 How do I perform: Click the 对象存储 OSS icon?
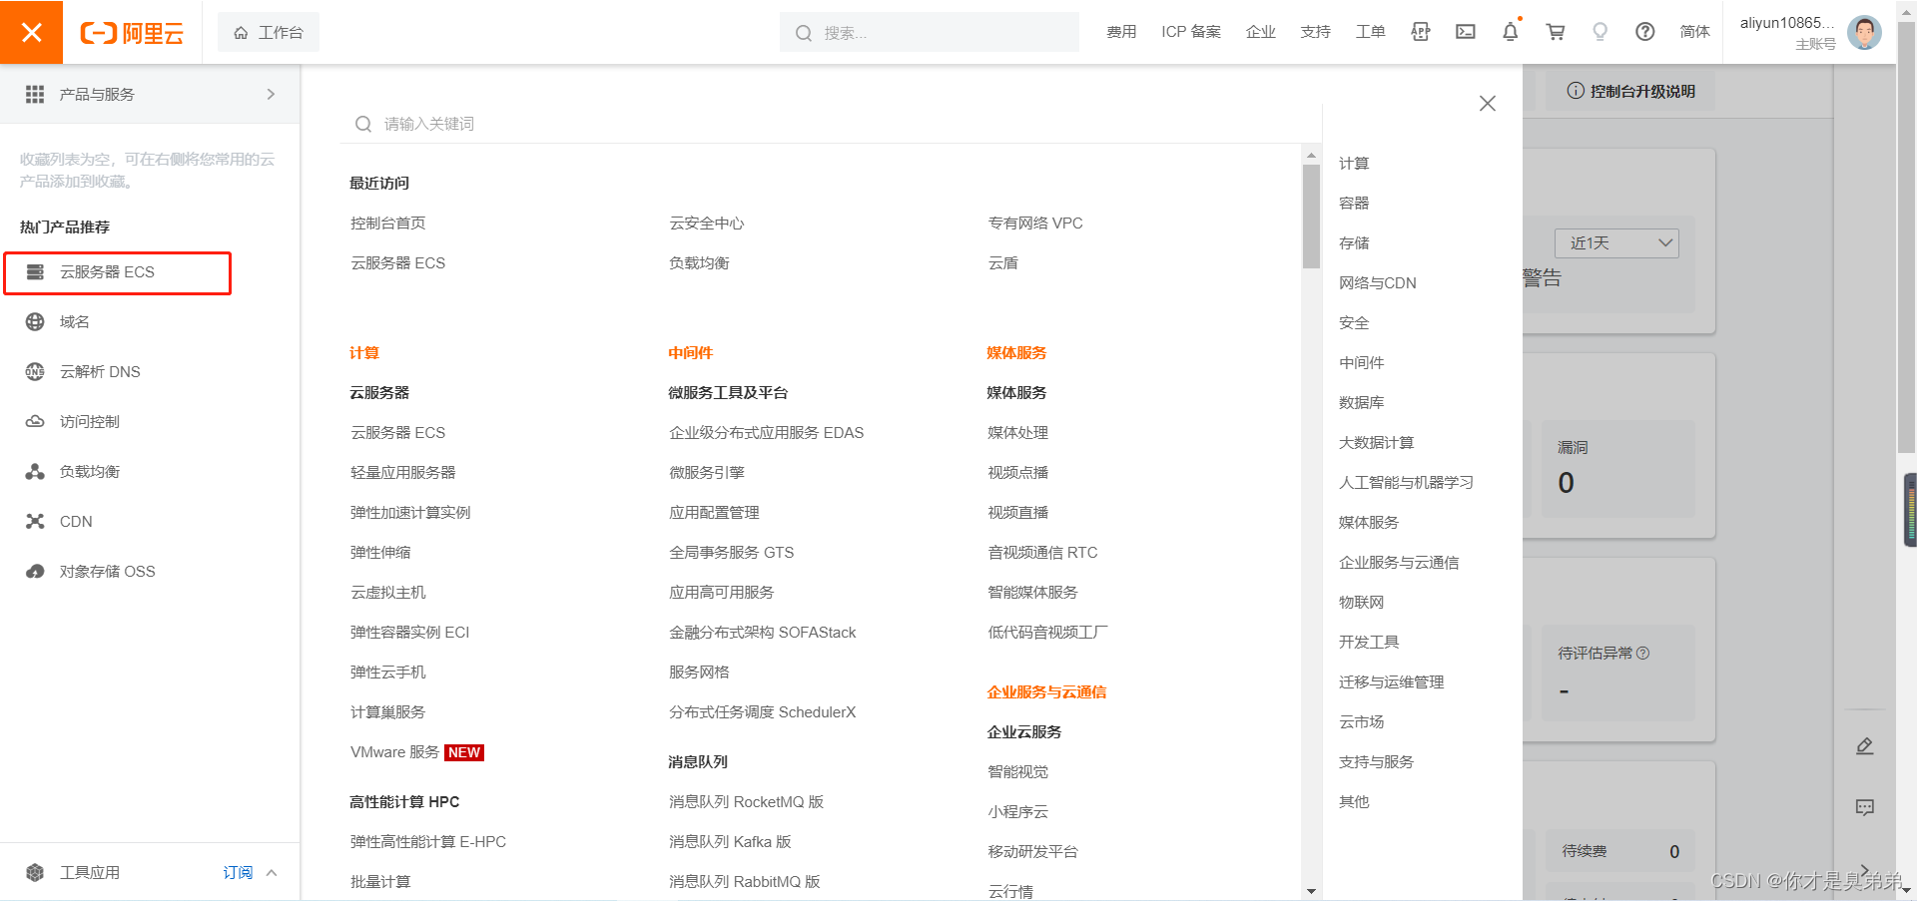(x=35, y=571)
